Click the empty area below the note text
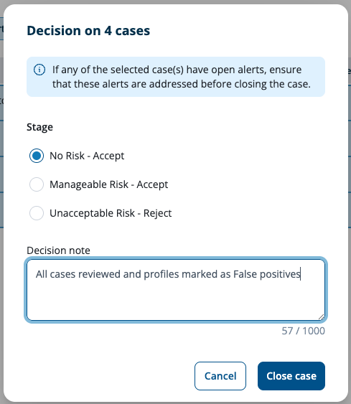This screenshot has height=404, width=351. 176,300
